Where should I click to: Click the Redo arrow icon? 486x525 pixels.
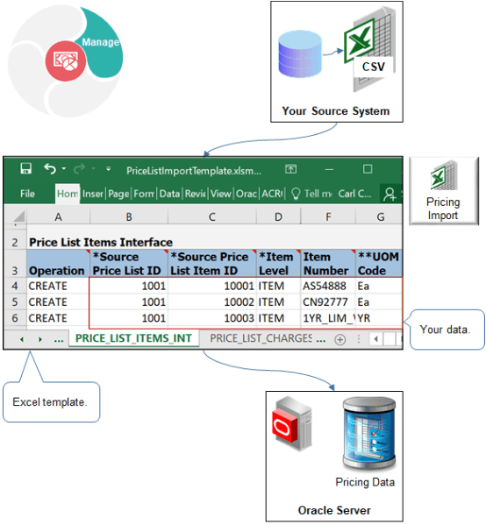(x=80, y=169)
